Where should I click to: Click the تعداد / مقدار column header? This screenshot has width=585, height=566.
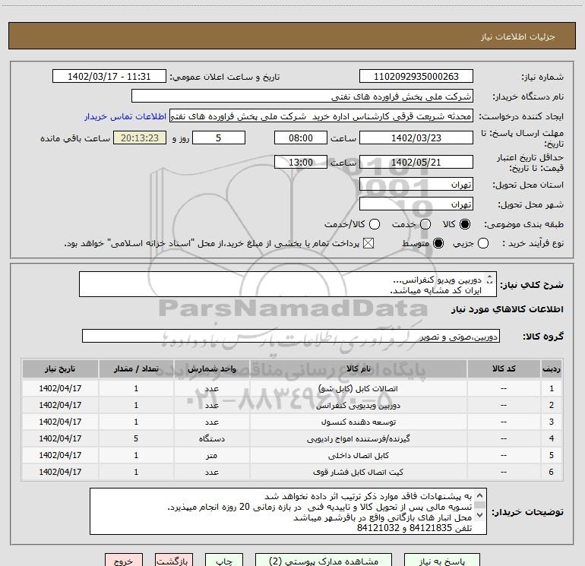point(136,368)
